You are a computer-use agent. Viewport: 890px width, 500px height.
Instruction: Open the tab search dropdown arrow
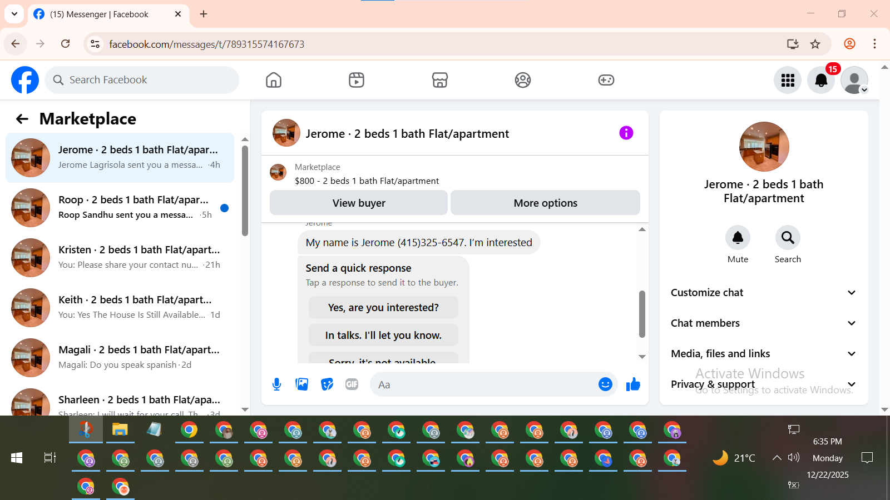point(14,14)
